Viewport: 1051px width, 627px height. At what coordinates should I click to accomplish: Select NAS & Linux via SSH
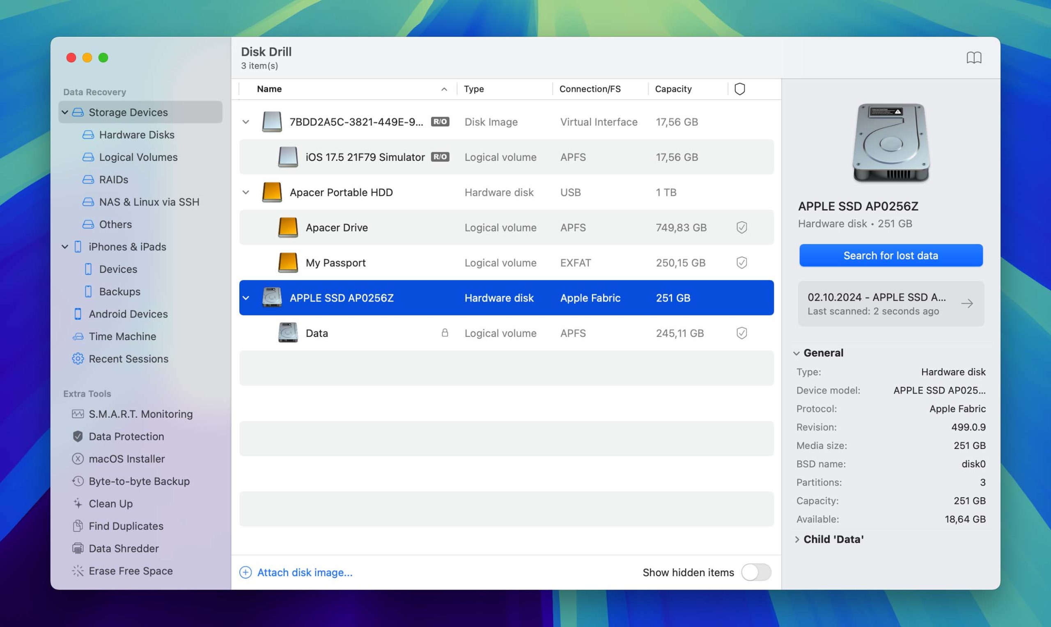149,202
